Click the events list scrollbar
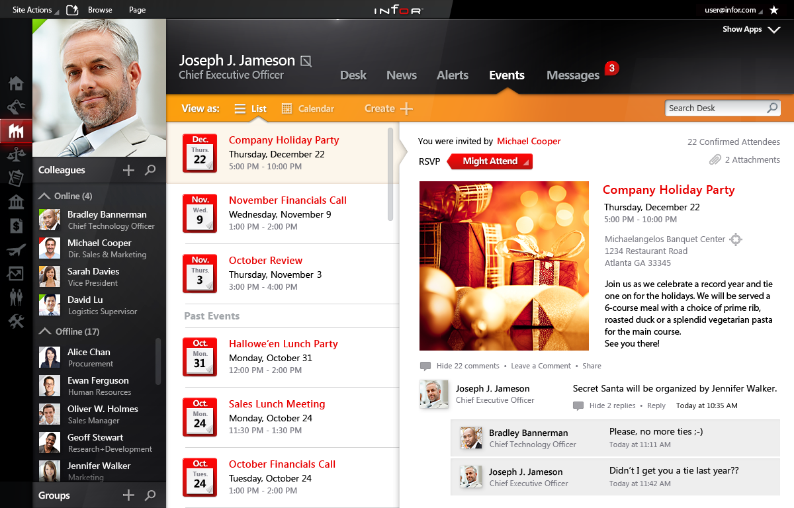 coord(390,174)
